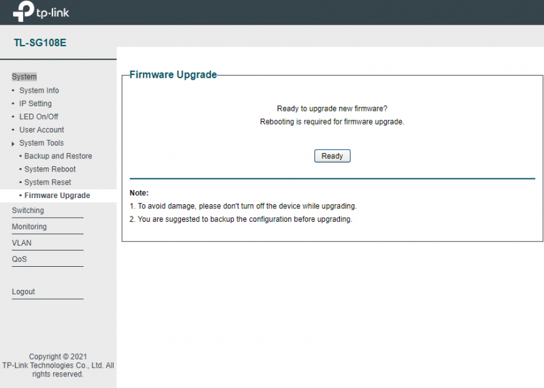This screenshot has width=544, height=388.
Task: Click the TL-SG108E model title
Action: pos(40,43)
